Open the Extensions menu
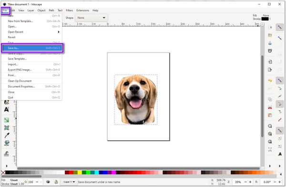 (82, 10)
